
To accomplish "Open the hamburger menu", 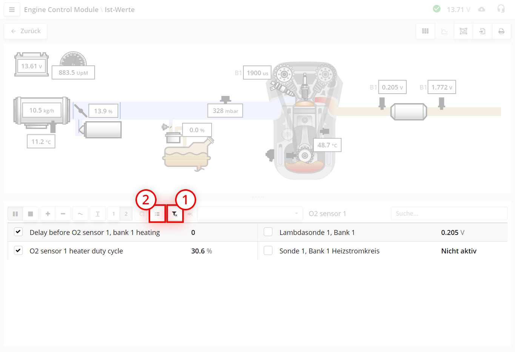I will pyautogui.click(x=12, y=10).
